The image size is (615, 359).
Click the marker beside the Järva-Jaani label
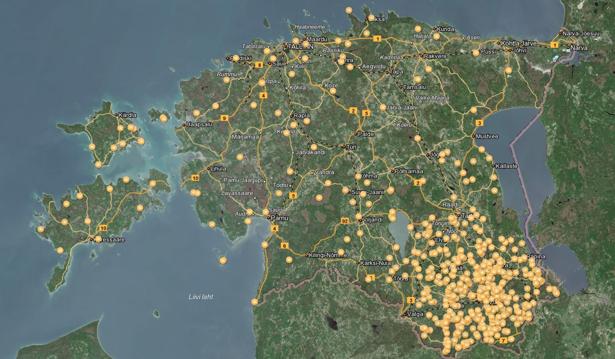[x=383, y=107]
